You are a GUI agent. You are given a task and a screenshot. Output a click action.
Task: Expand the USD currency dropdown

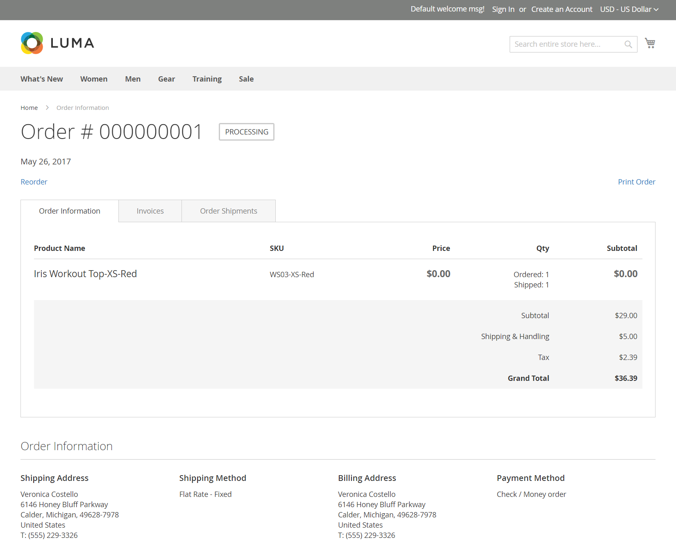[x=629, y=9]
